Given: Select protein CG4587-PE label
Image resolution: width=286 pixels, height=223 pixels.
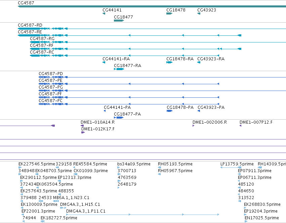Looking at the screenshot, I should coord(50,81).
